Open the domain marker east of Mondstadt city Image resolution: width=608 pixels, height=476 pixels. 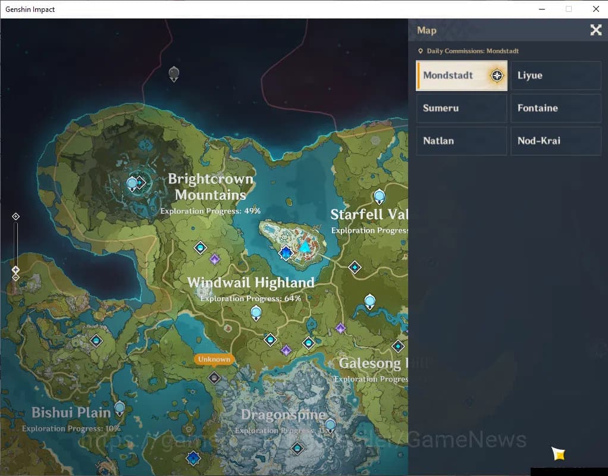pyautogui.click(x=355, y=267)
